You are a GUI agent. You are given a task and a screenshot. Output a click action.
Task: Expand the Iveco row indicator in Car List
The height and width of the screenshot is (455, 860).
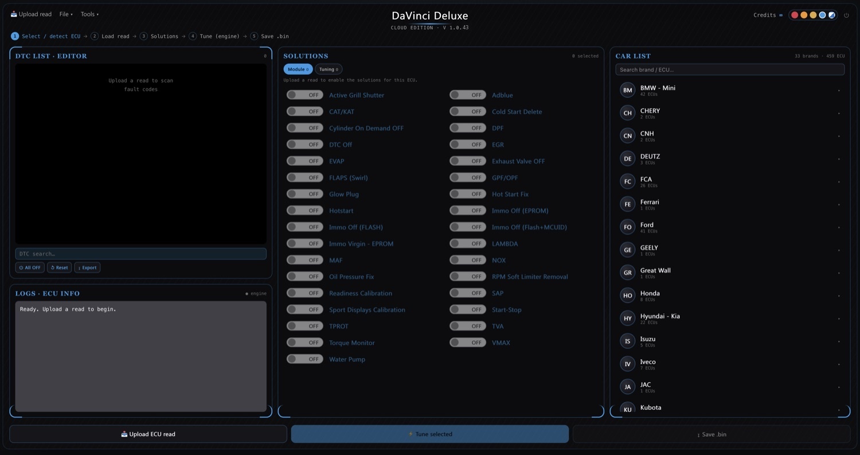(x=839, y=365)
